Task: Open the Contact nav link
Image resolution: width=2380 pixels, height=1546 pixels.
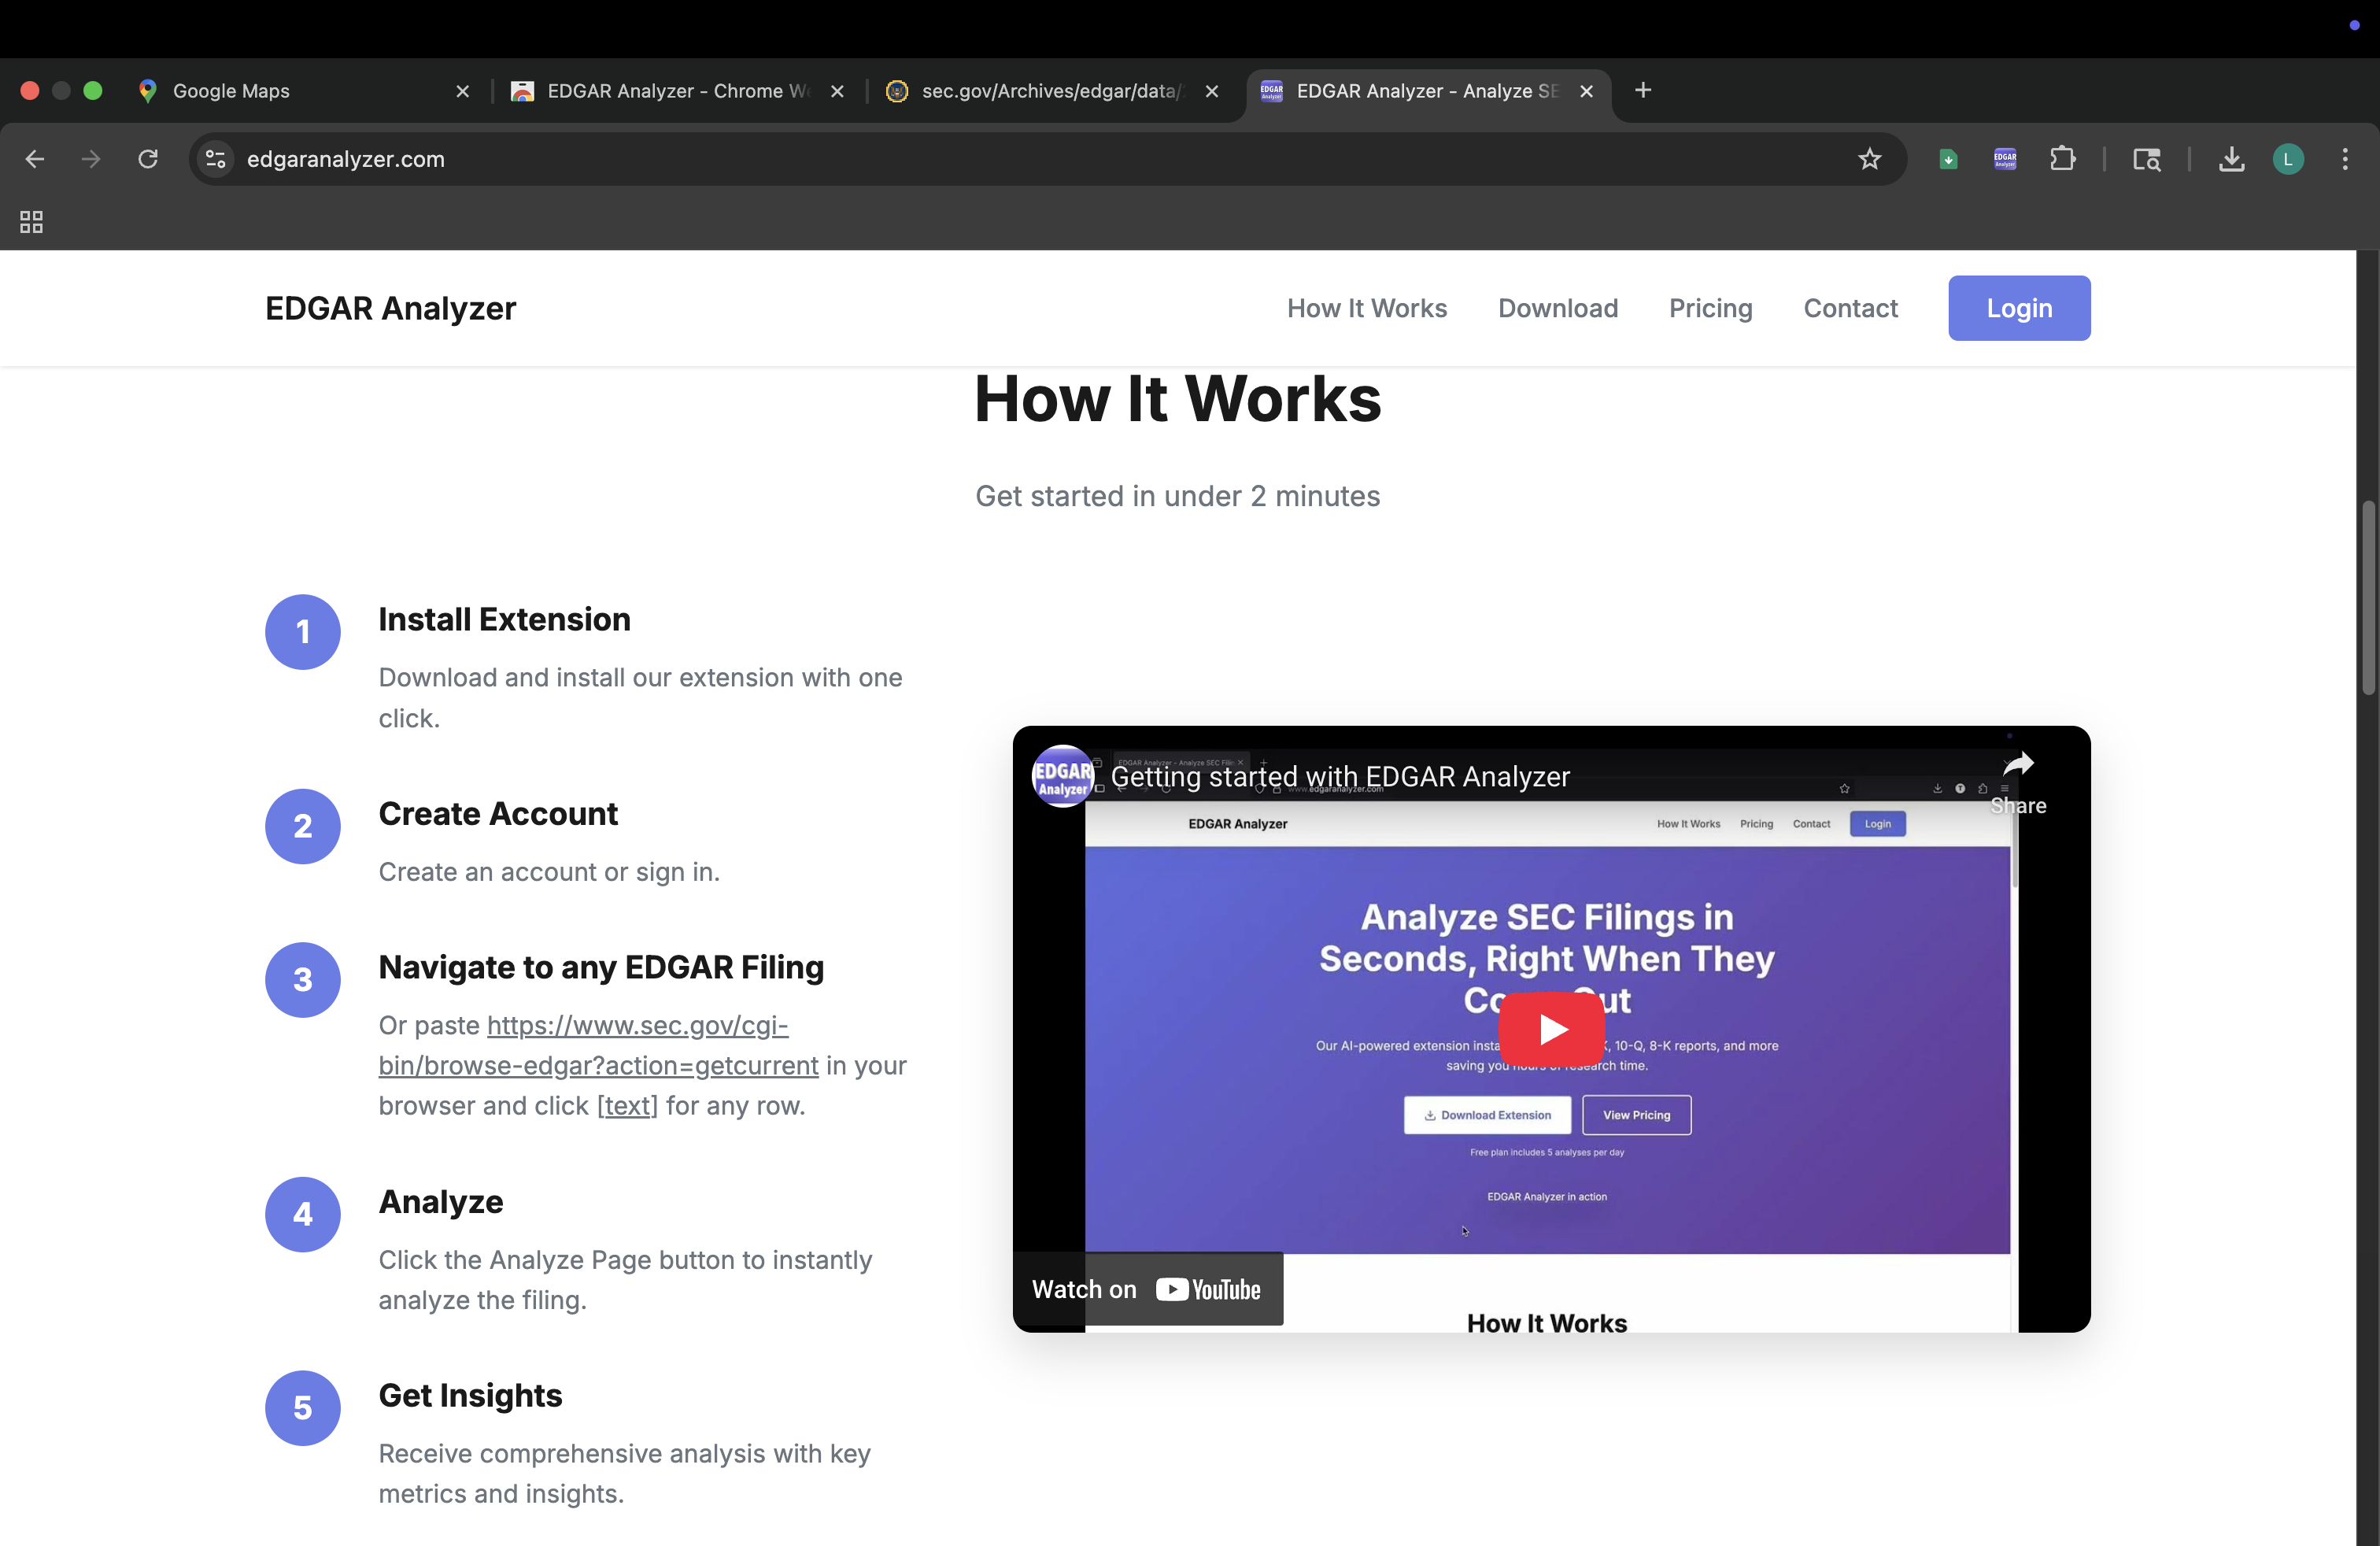Action: (1850, 308)
